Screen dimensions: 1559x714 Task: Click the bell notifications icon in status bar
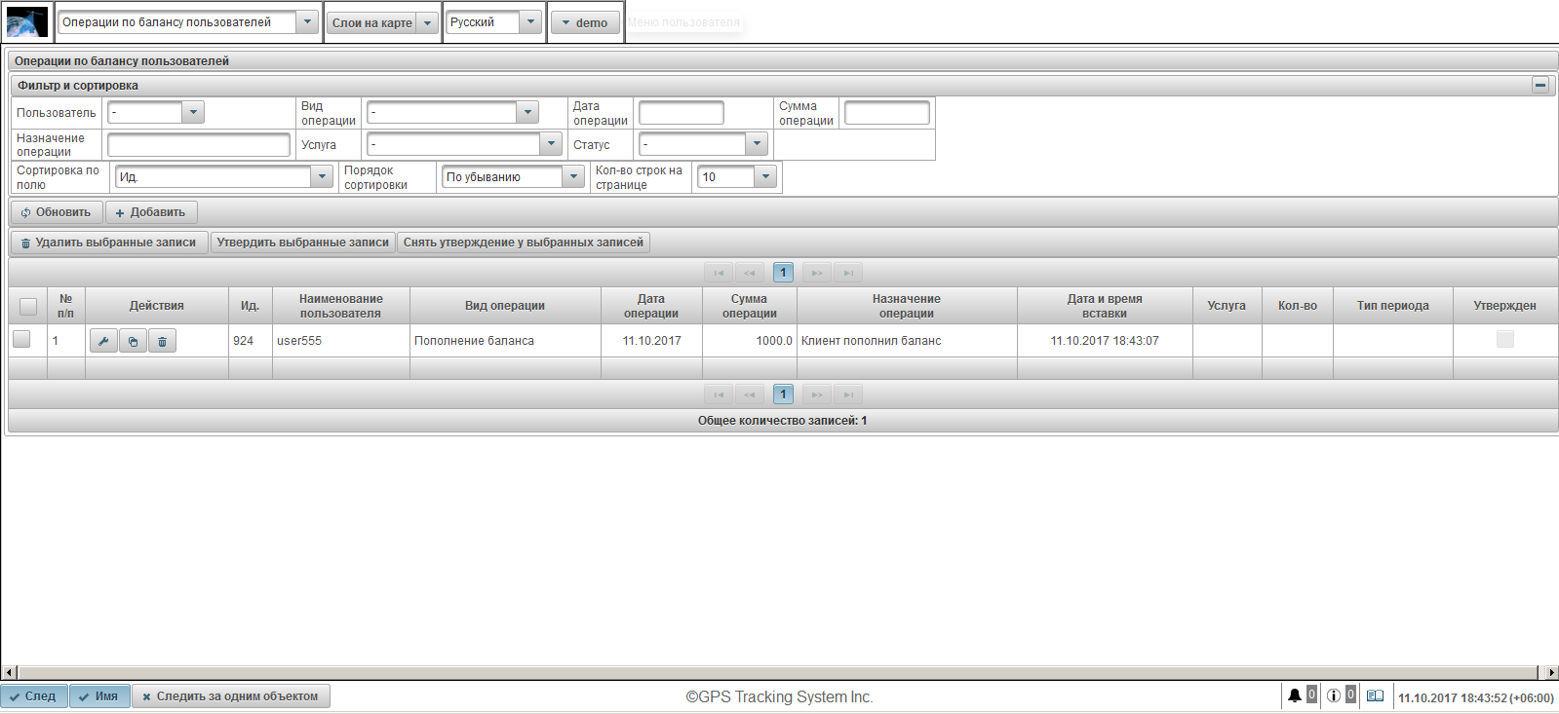(x=1294, y=695)
